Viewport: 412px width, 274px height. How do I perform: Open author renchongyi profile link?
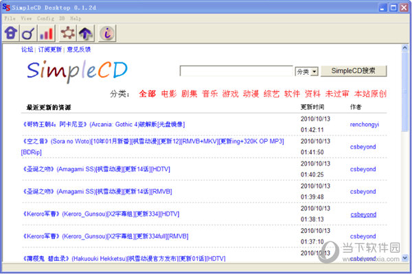[x=365, y=125]
